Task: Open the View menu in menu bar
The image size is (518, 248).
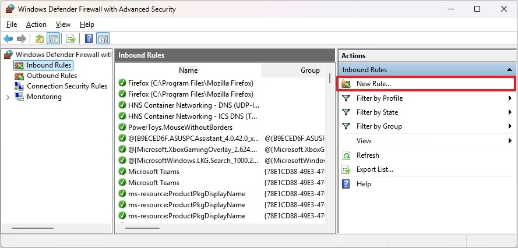Action: [x=63, y=24]
